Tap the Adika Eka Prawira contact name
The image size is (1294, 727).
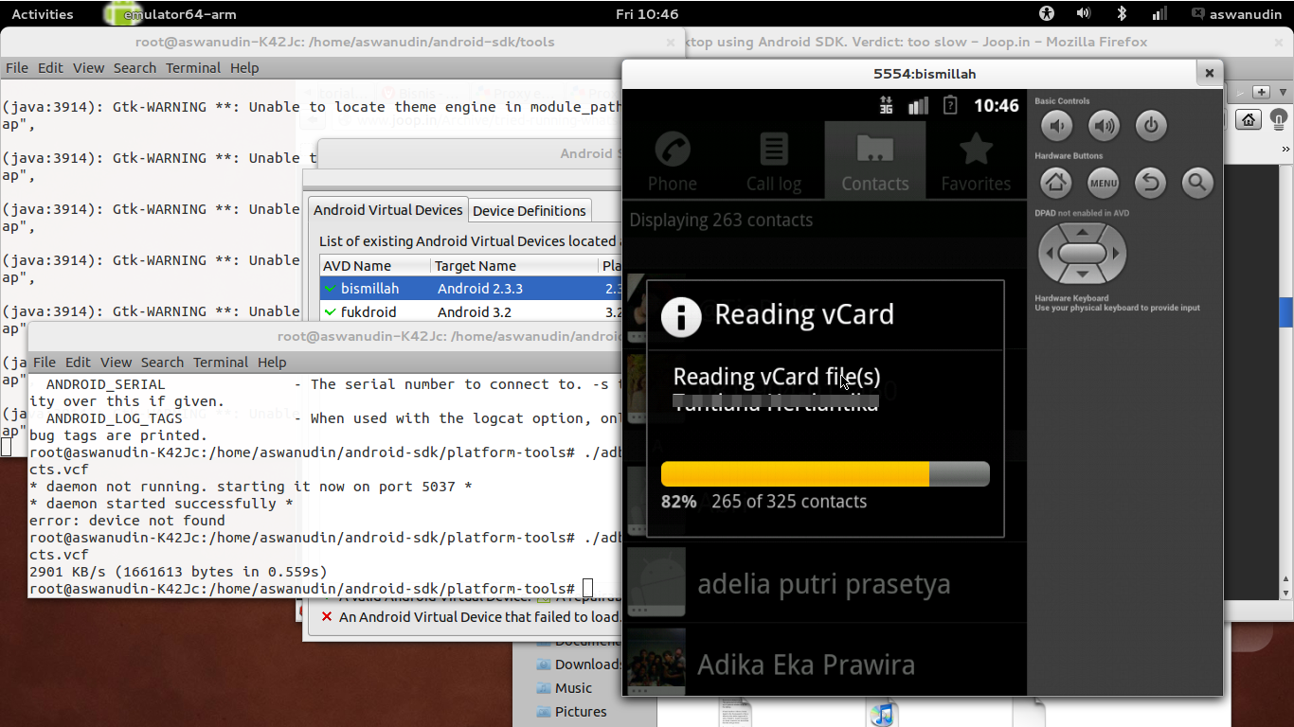coord(806,665)
